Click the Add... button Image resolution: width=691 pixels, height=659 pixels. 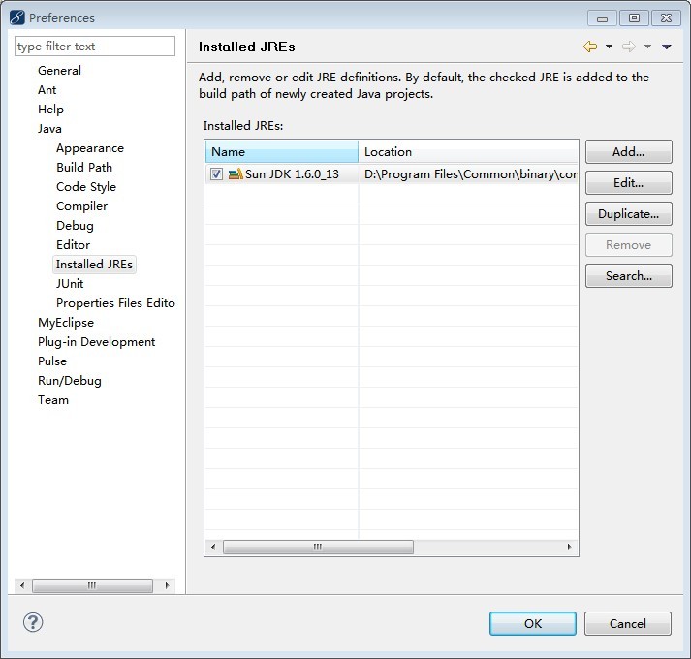[x=628, y=151]
